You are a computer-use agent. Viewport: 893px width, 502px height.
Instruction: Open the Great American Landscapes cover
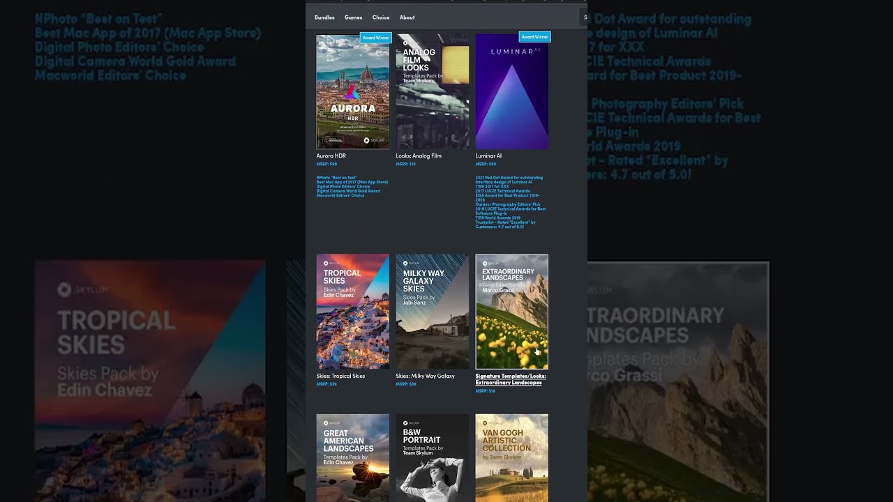click(x=353, y=458)
